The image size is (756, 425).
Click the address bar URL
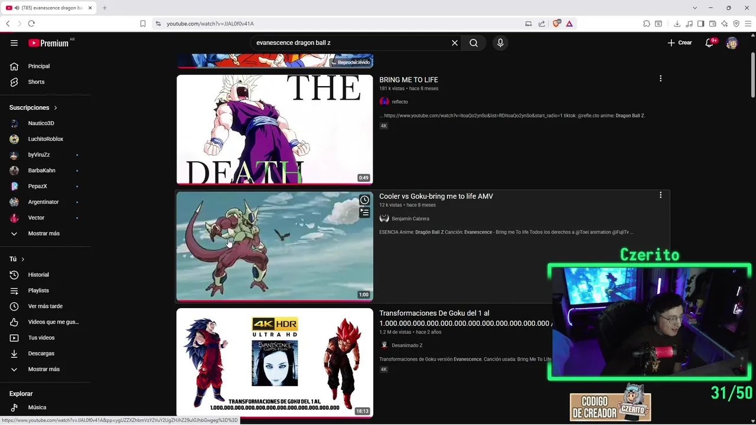pos(210,24)
